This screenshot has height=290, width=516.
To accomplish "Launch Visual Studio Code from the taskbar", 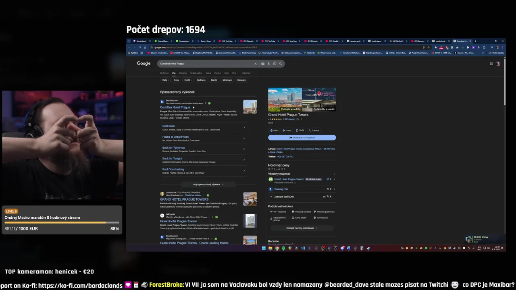I will click(303, 248).
